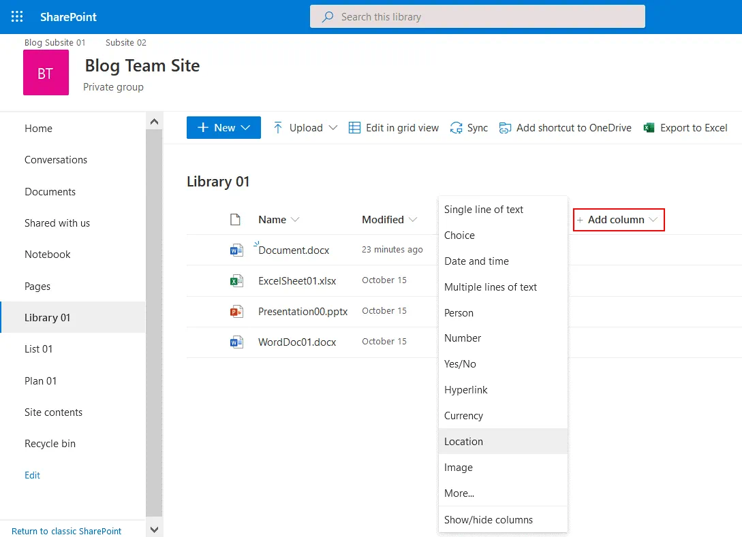
Task: Click Edit in grid view icon
Action: click(354, 128)
